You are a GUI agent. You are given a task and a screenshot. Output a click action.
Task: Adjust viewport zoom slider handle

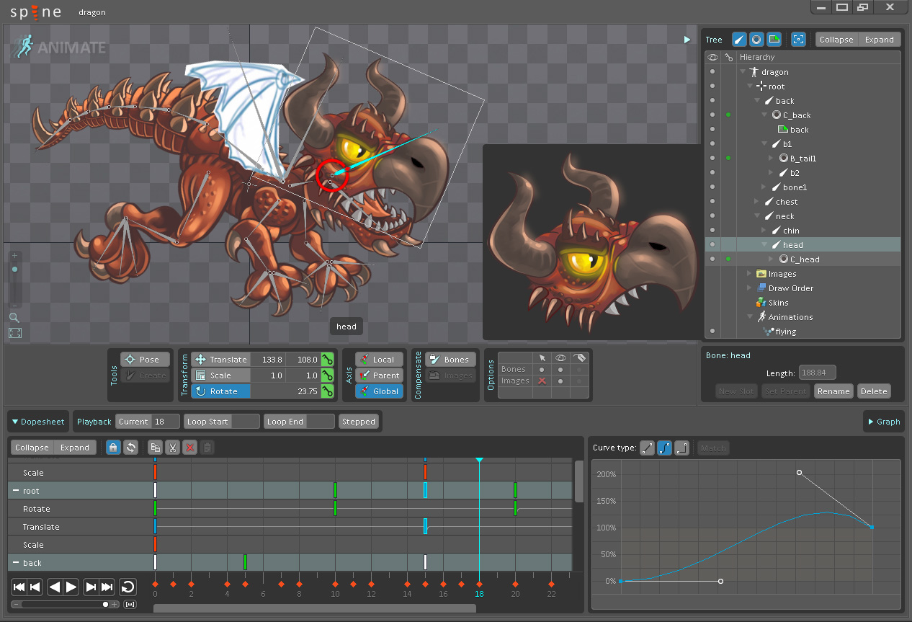pyautogui.click(x=14, y=269)
